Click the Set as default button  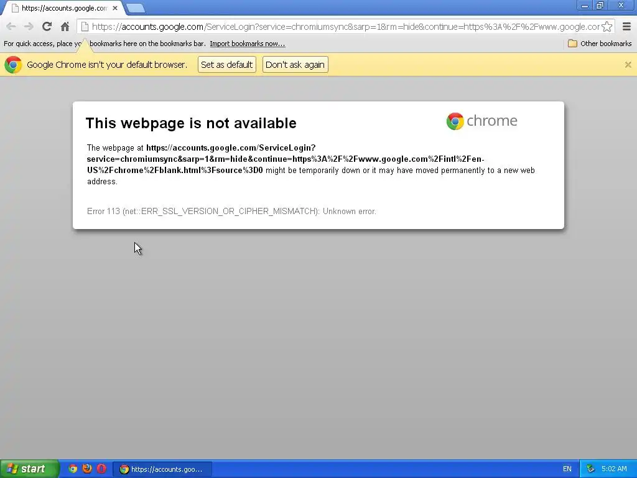click(226, 65)
